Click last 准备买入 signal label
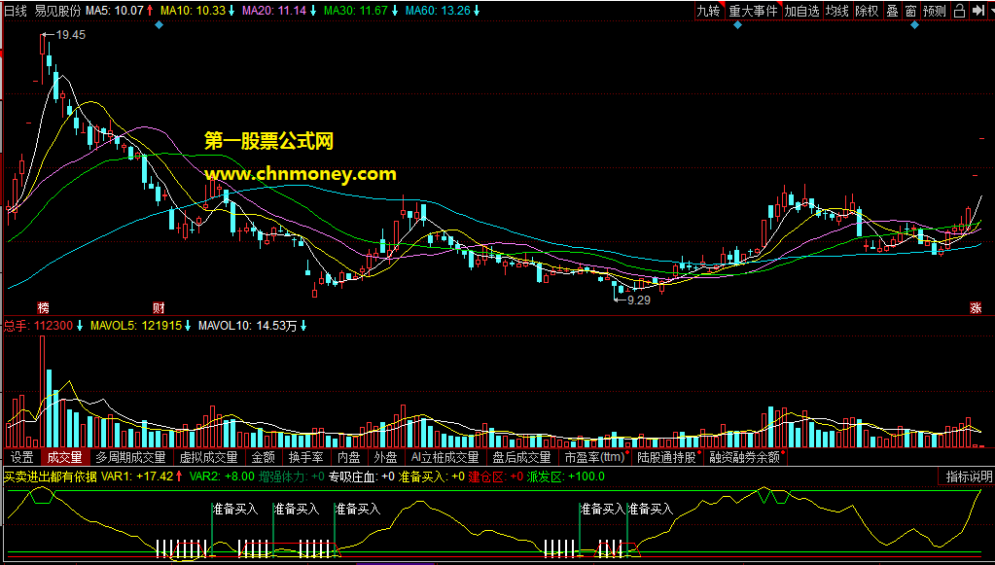 point(651,510)
